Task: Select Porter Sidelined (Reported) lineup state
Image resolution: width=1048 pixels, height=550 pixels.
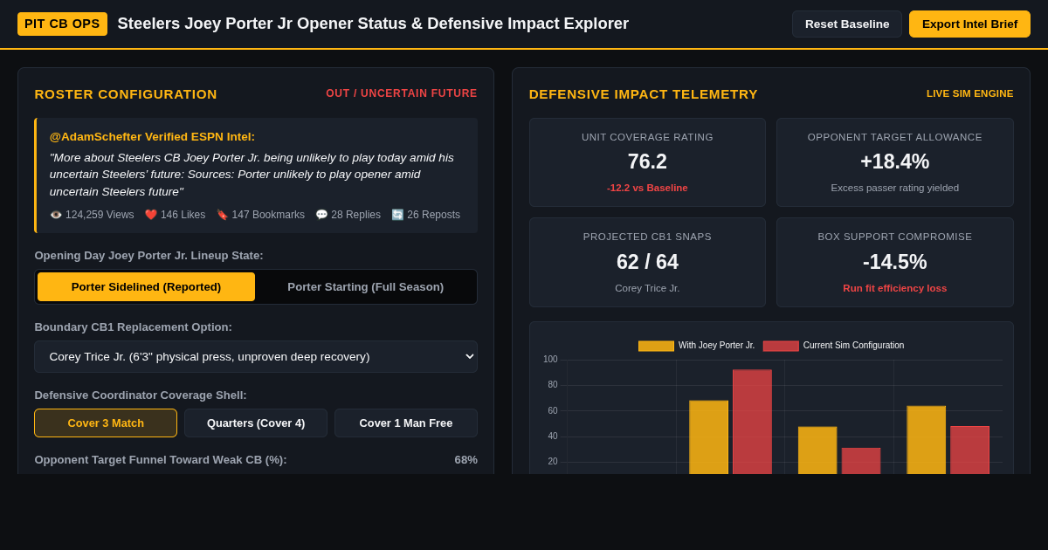Action: (x=146, y=286)
